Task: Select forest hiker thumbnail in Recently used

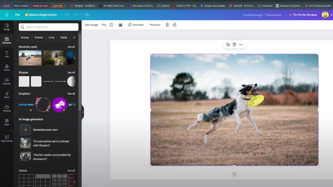Action: pyautogui.click(x=54, y=58)
